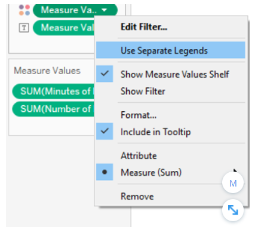Screen dimensions: 267x229
Task: Set the pill to Attribute
Action: click(x=139, y=155)
